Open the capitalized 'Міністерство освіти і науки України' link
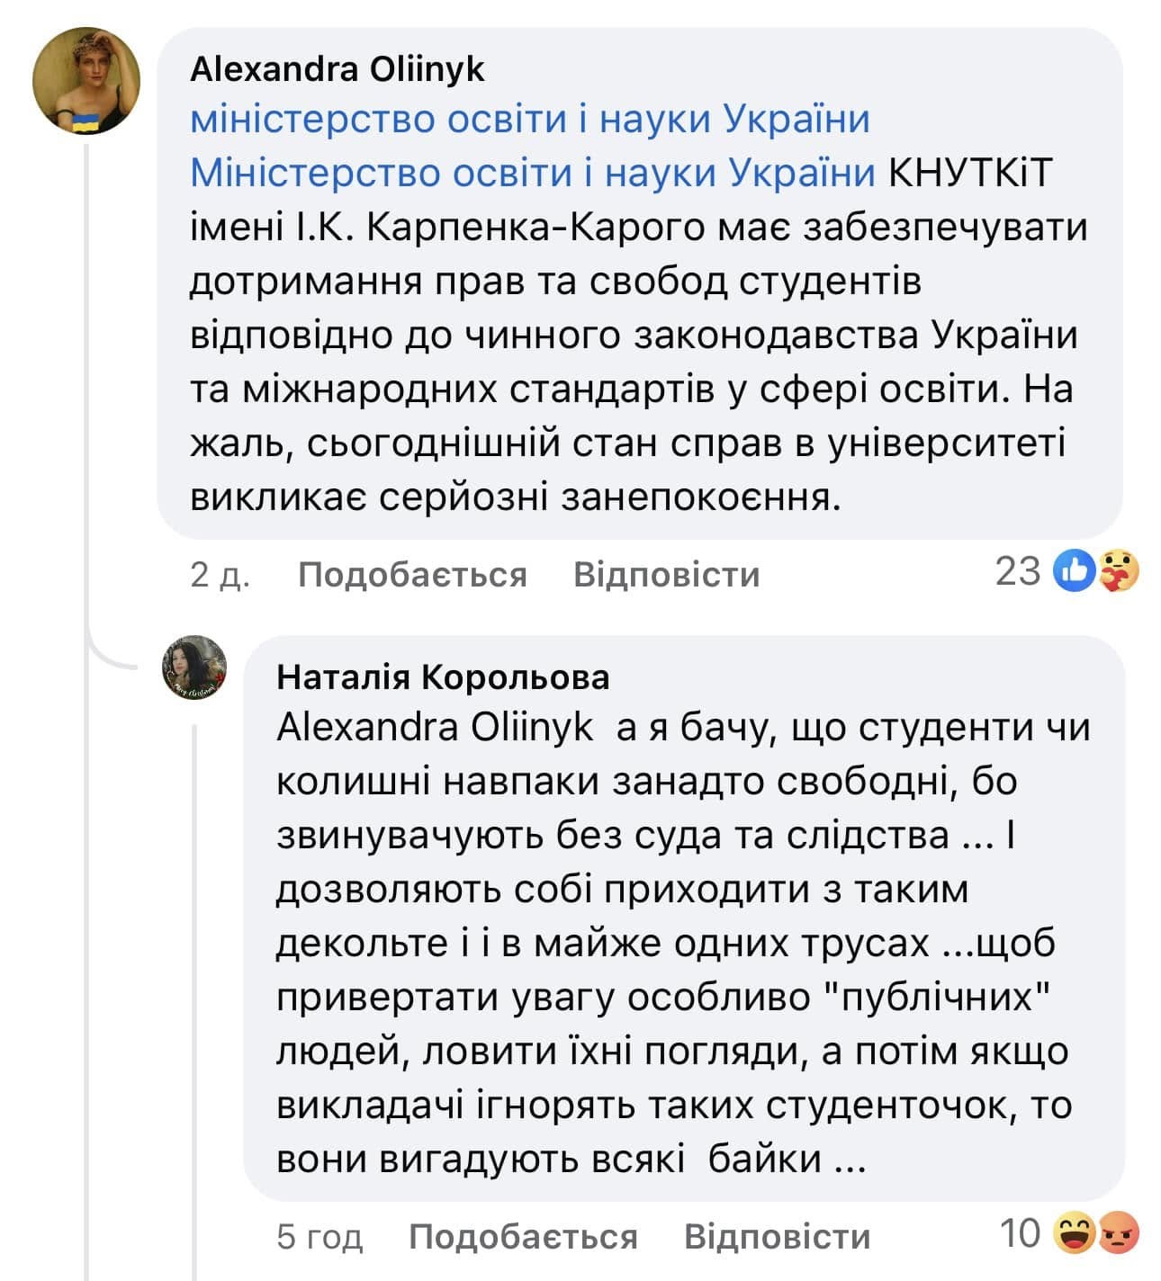The image size is (1161, 1281). pos(533,174)
